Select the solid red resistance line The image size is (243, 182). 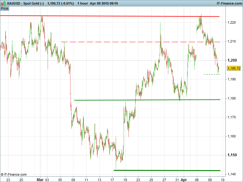[122, 16]
